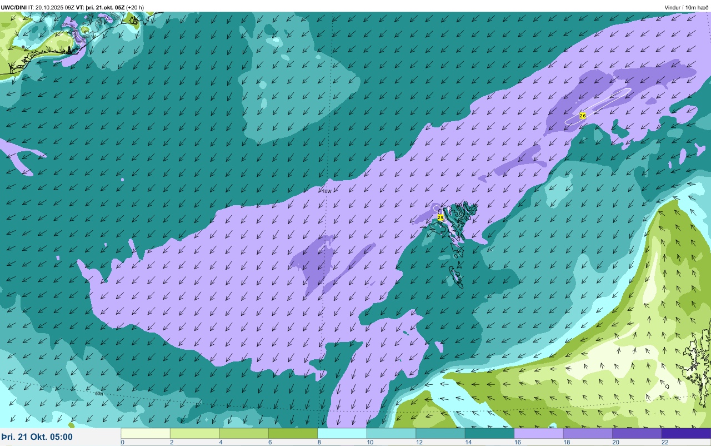Click the dark indigo 22+ legend swatch
The image size is (711, 446).
point(686,433)
